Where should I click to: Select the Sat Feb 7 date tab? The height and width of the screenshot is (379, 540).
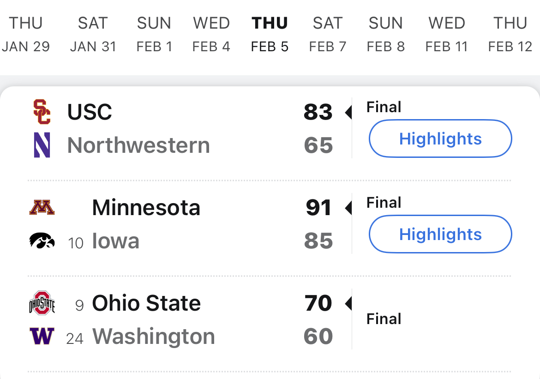coord(327,35)
